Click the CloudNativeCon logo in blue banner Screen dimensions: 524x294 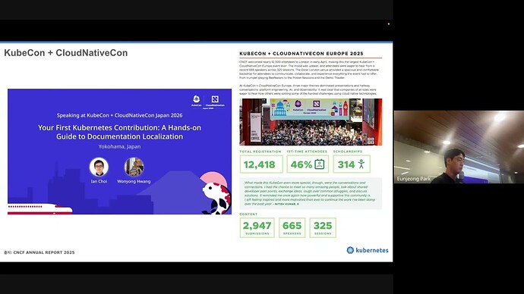click(x=215, y=102)
